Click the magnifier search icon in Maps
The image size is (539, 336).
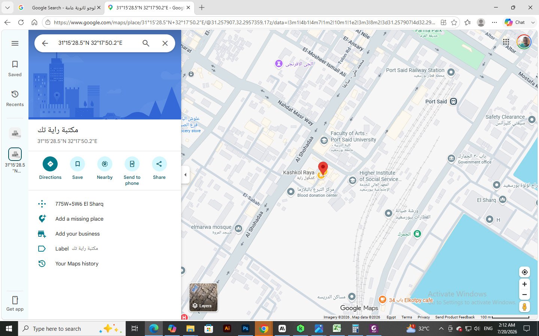146,43
